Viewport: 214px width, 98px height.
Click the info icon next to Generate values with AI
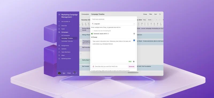[108, 34]
